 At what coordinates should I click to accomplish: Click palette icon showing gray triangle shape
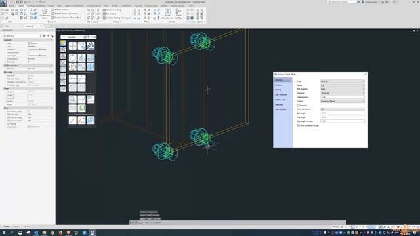81,58
